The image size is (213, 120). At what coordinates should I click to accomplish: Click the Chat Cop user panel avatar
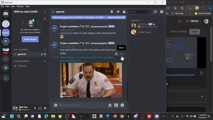[15, 108]
